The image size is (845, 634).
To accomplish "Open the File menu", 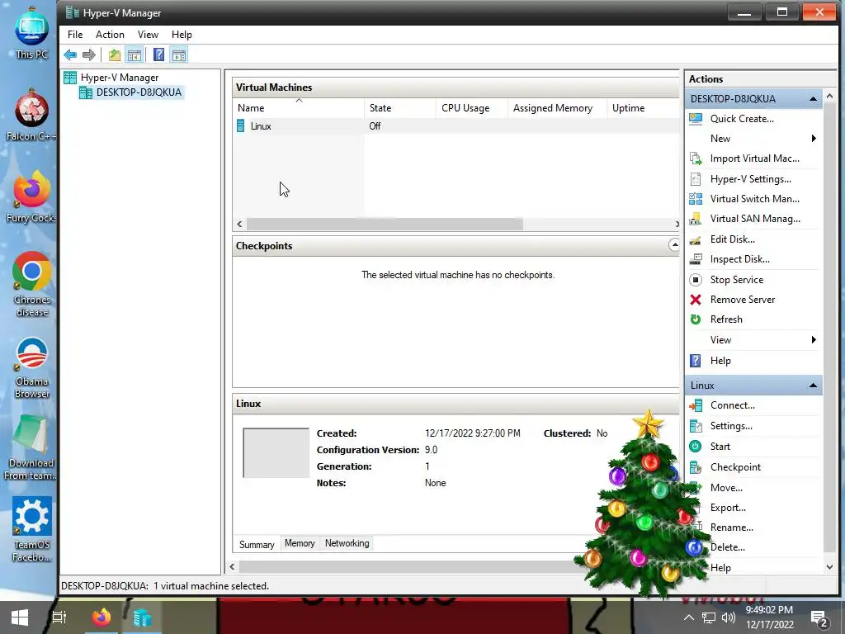I will pos(75,35).
